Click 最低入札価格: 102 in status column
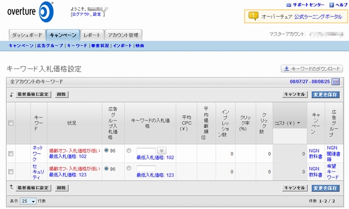This screenshot has height=209, width=349. click(67, 157)
